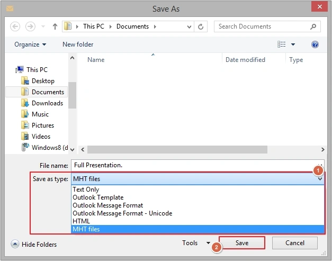This screenshot has height=261, width=332.
Task: Click the navigation pane scroll up arrow
Action: click(72, 58)
